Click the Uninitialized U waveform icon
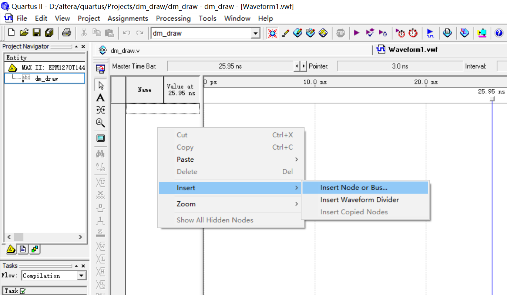507x295 pixels. (x=100, y=182)
